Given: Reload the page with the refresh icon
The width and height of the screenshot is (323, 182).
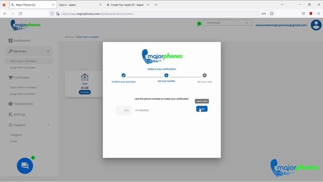Looking at the screenshot, I should (x=20, y=14).
